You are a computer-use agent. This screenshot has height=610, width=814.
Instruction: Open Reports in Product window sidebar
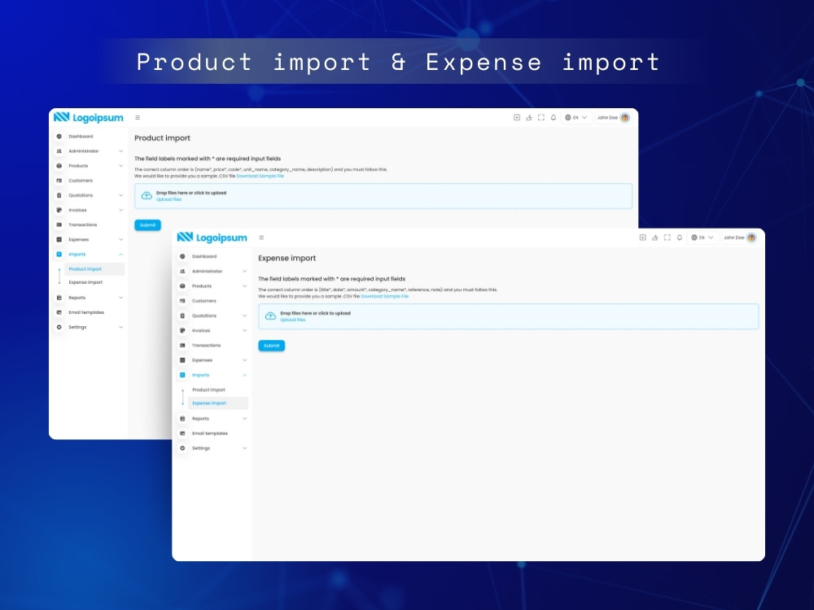point(77,298)
